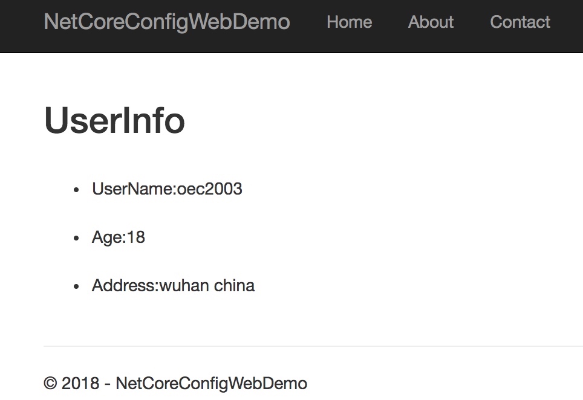Click the bullet before the Age item
Viewport: 583px width, 400px height.
pos(76,238)
